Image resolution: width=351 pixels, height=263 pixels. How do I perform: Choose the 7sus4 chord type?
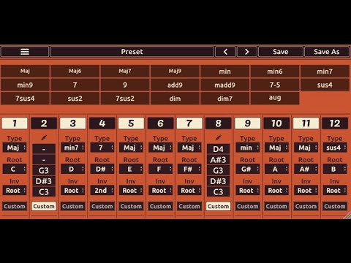(25, 99)
